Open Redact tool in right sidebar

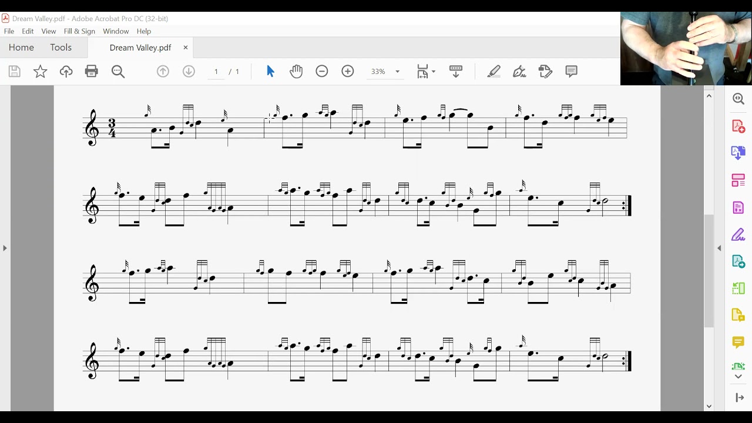tap(738, 207)
